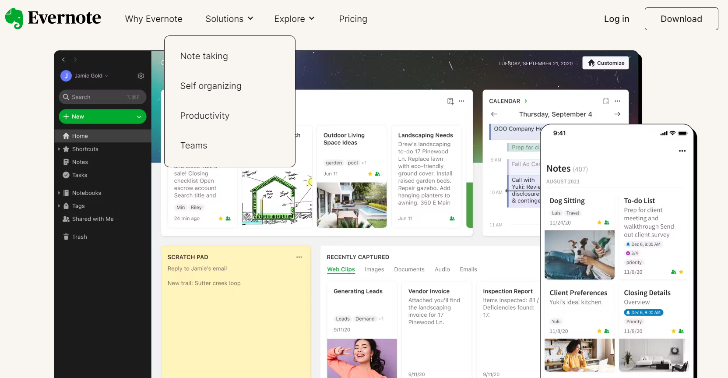
Task: Switch to the Documents tab
Action: tap(409, 269)
